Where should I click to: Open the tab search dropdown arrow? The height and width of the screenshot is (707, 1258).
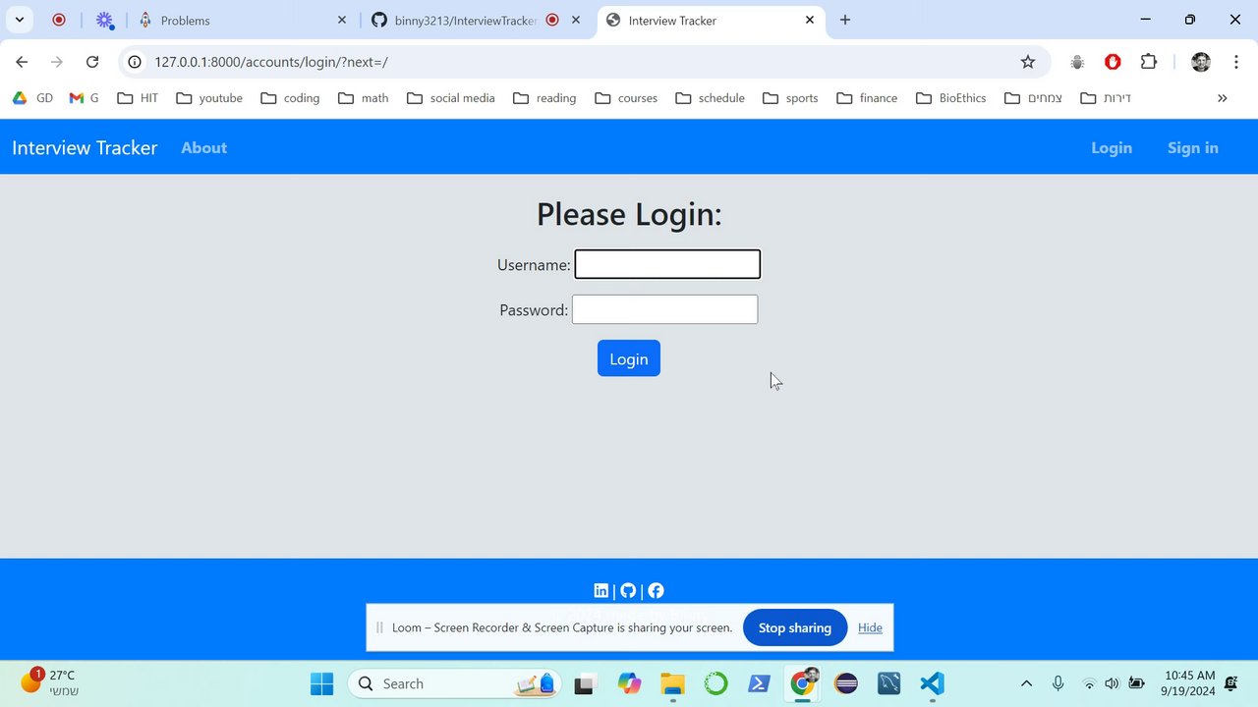click(20, 20)
